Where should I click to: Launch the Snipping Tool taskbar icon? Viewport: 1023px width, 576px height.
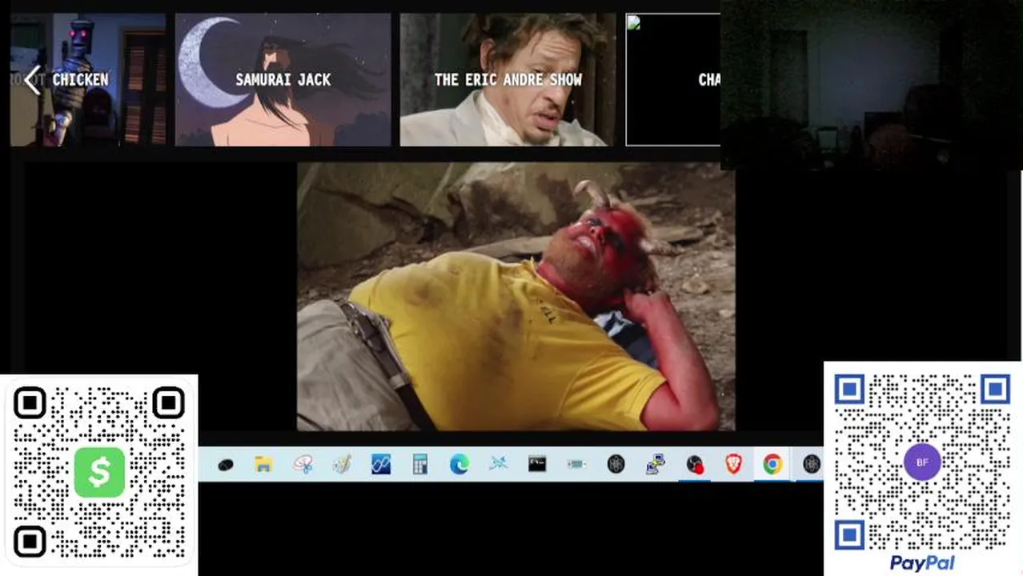(303, 464)
